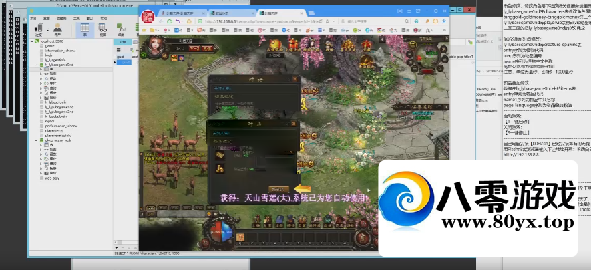Image resolution: width=591 pixels, height=270 pixels.
Task: Click the goldfish event icon in game
Action: (276, 47)
